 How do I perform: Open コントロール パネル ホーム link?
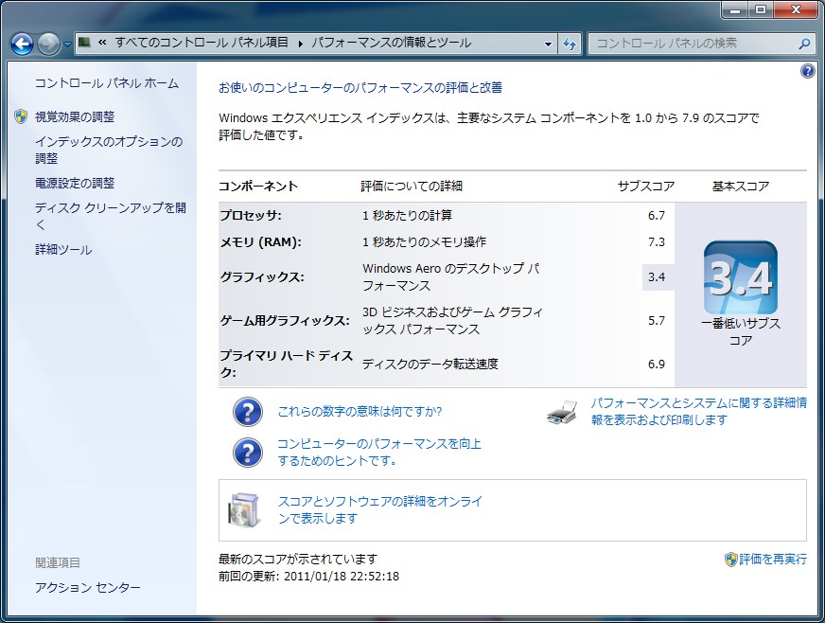pyautogui.click(x=107, y=83)
